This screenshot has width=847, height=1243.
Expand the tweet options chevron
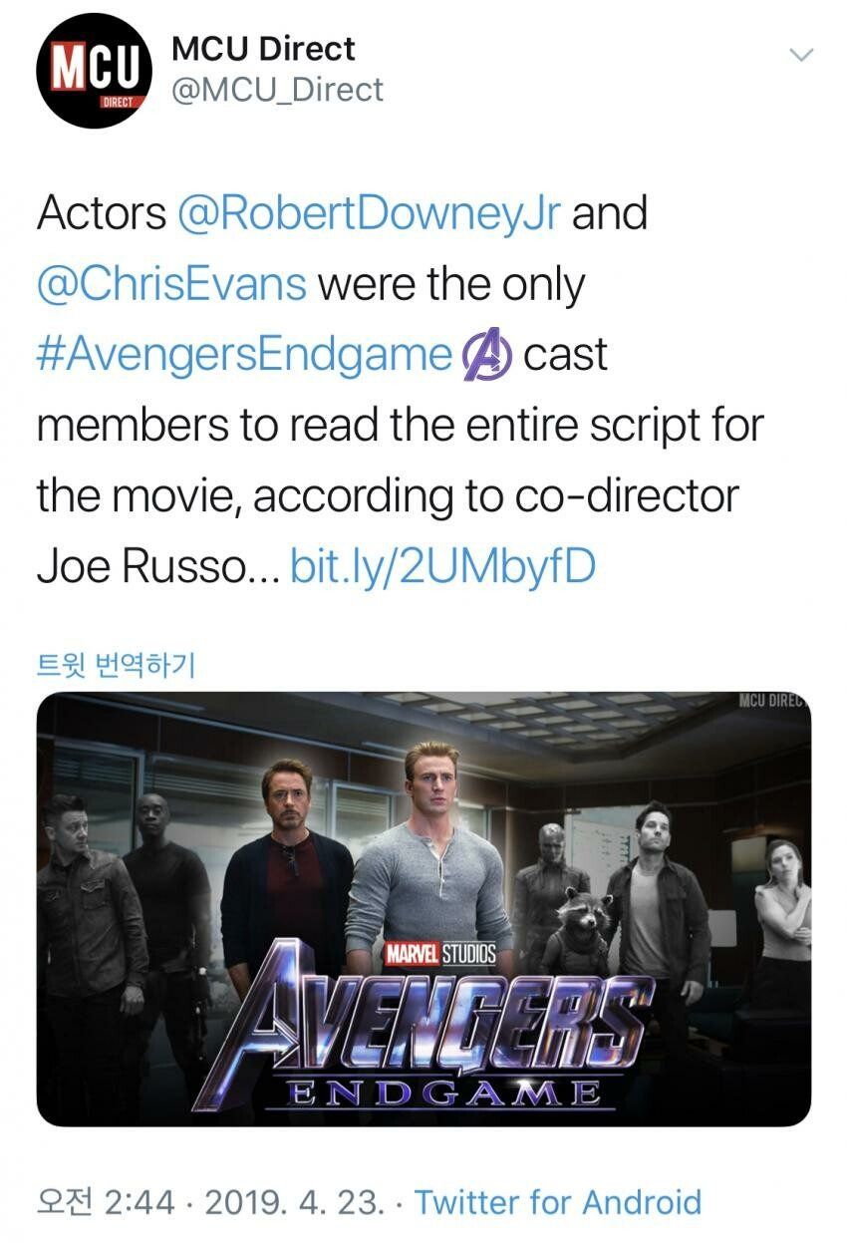(x=801, y=54)
